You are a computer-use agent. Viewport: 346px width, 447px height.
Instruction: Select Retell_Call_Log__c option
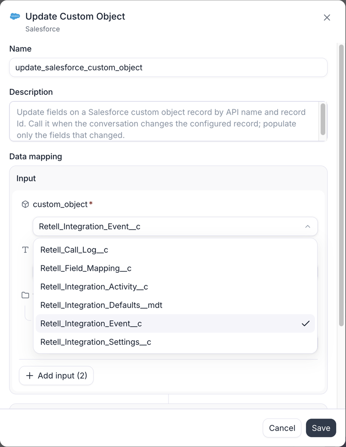[175, 250]
